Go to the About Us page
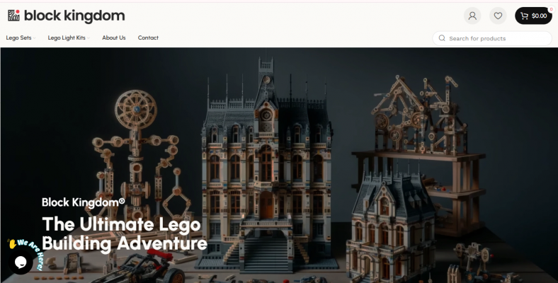The height and width of the screenshot is (283, 558). click(114, 37)
